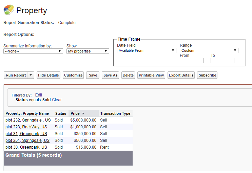Click the Property report pie chart icon
252x173 pixels.
[x=9, y=10]
